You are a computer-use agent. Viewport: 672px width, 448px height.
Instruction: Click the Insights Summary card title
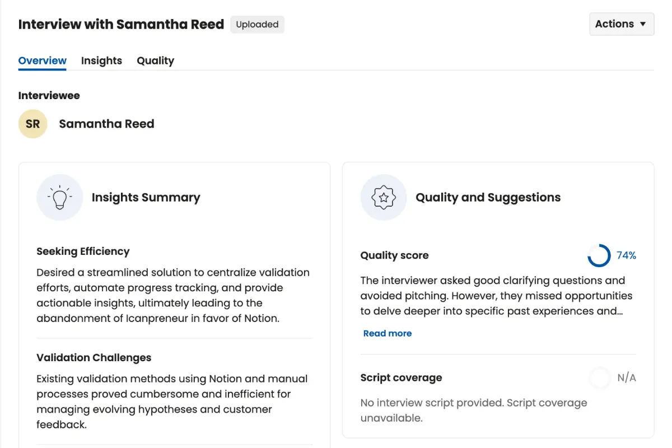coord(146,197)
